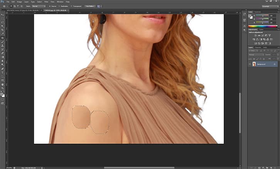280x169 pixels.
Task: Select the Clone Stamp tool
Action: click(2, 46)
